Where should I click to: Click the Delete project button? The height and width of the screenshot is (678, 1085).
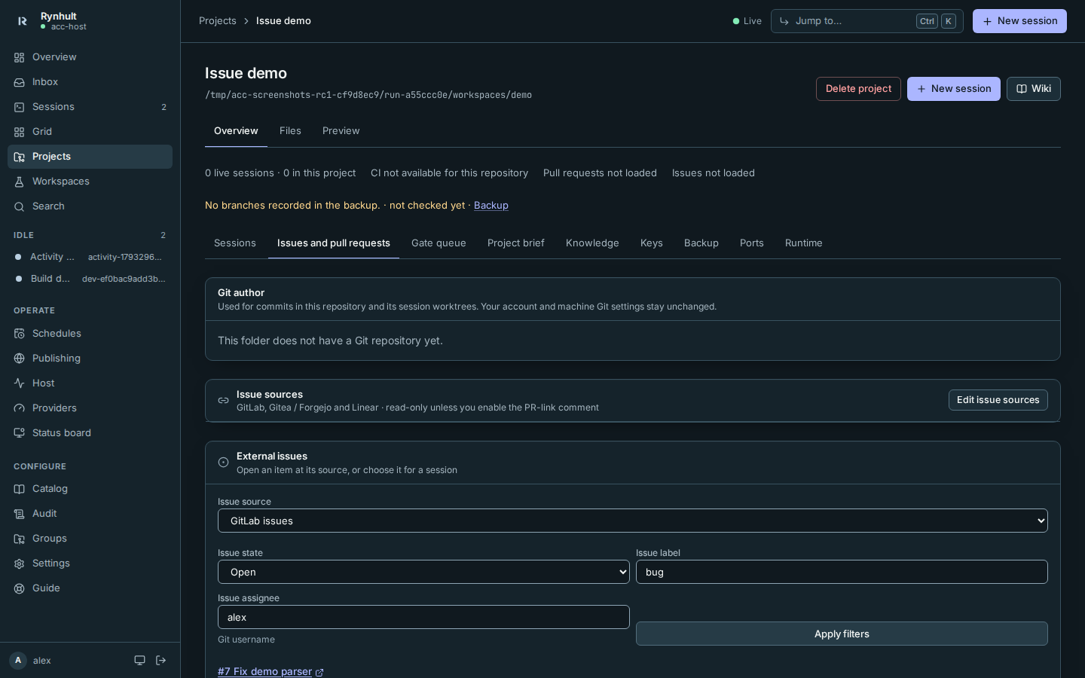point(858,89)
